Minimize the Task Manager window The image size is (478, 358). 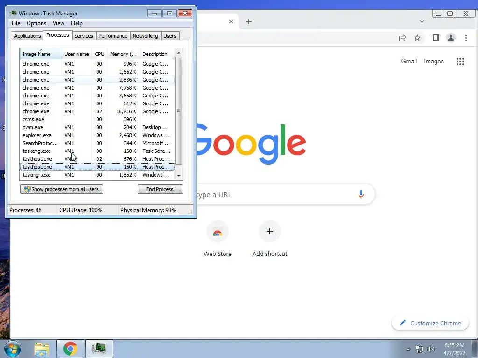point(154,14)
